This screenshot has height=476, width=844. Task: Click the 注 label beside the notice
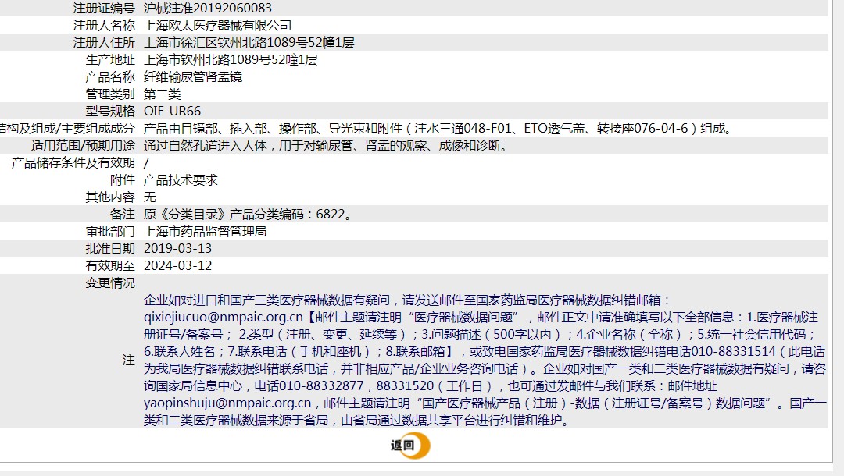click(x=129, y=360)
